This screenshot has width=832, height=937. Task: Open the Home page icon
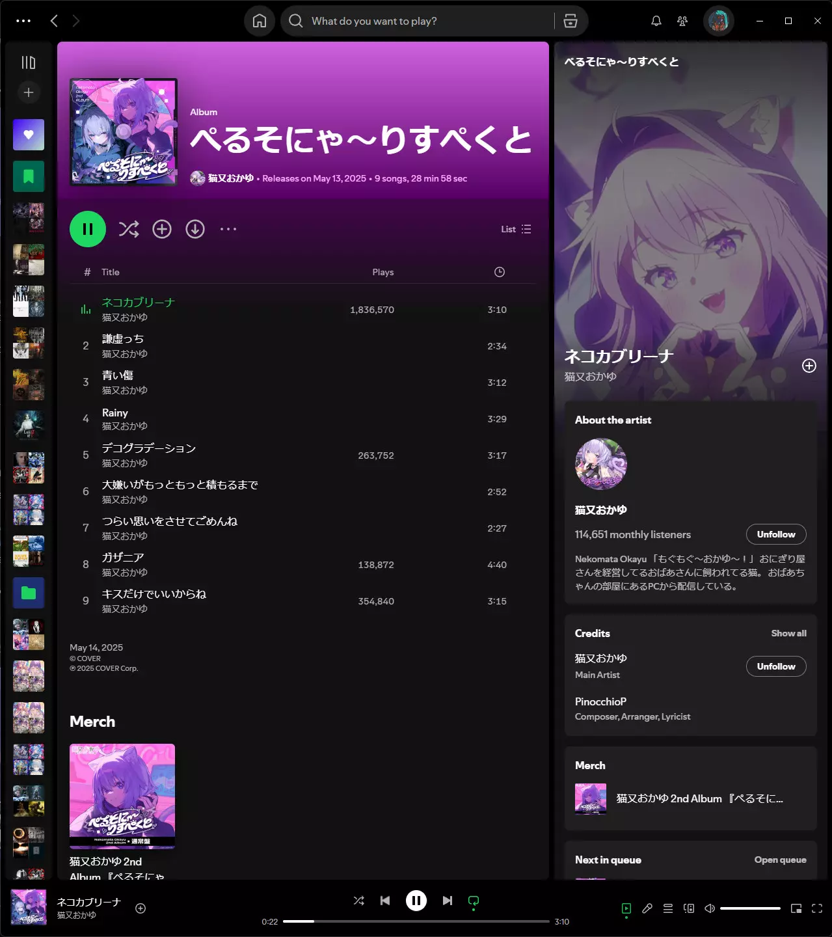[260, 21]
